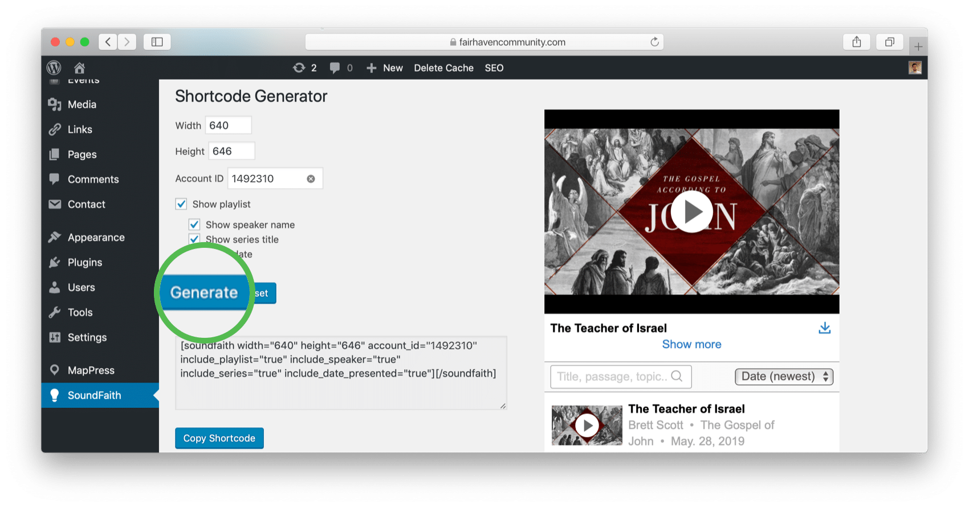The width and height of the screenshot is (969, 507).
Task: Select the SoundFaith menu label
Action: point(95,395)
